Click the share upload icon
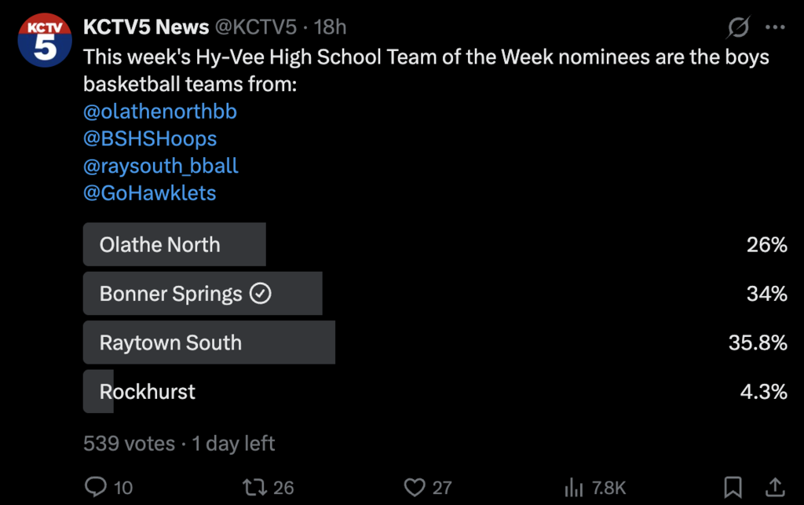 coord(774,487)
